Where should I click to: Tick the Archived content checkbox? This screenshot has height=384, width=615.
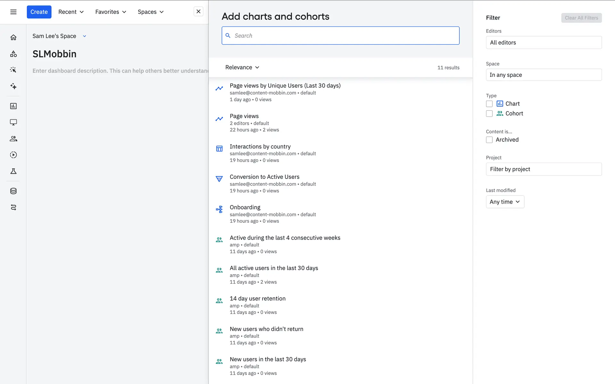tap(489, 140)
